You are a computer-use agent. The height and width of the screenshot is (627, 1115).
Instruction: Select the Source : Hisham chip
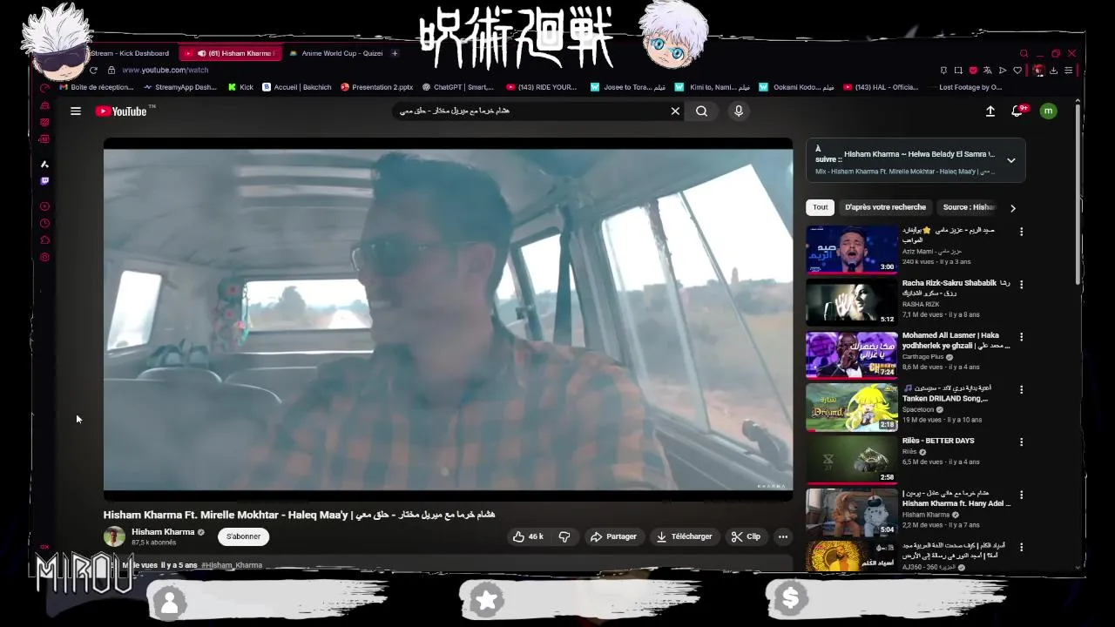(x=969, y=207)
